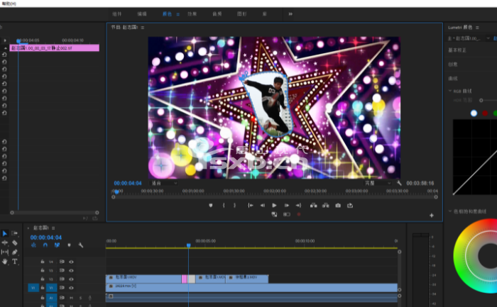Show more workspaces overflow arrows
The image size is (497, 307).
290,14
